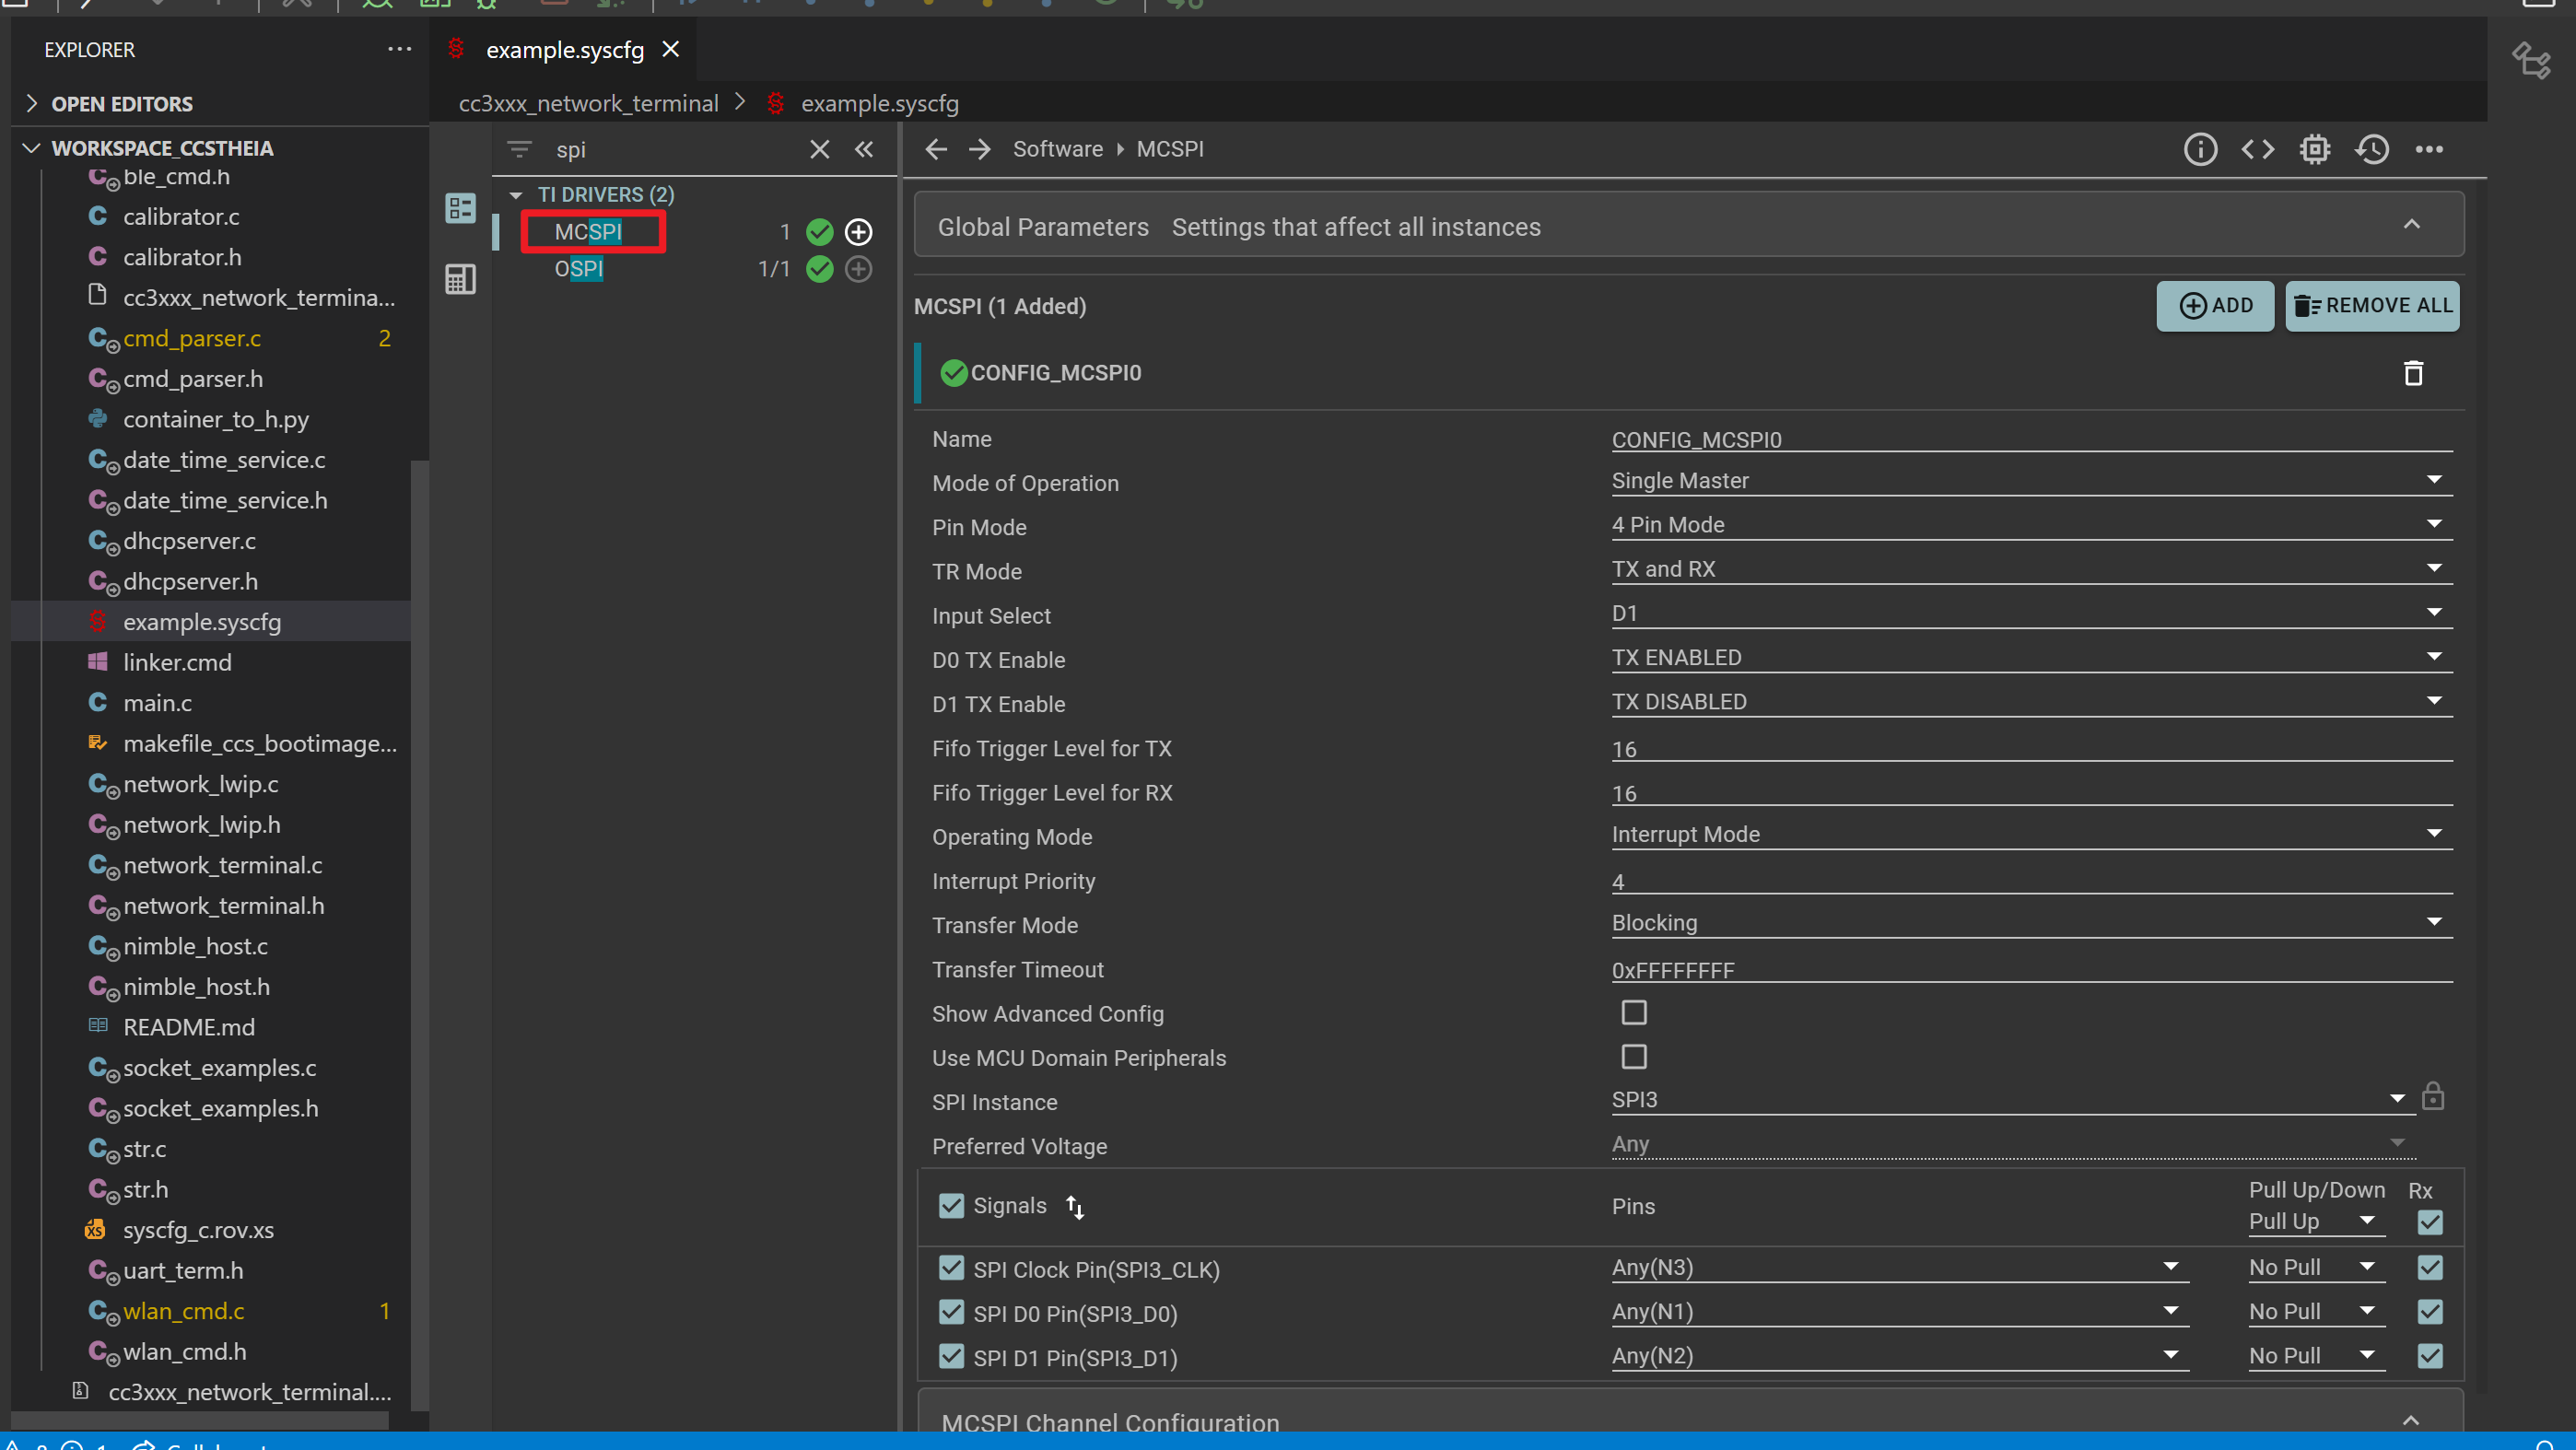2576x1450 pixels.
Task: Open the source control icon in the right sidebar
Action: coord(2531,59)
